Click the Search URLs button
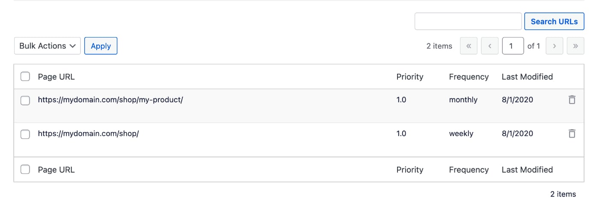Viewport: 599px width, 211px height. [x=554, y=21]
